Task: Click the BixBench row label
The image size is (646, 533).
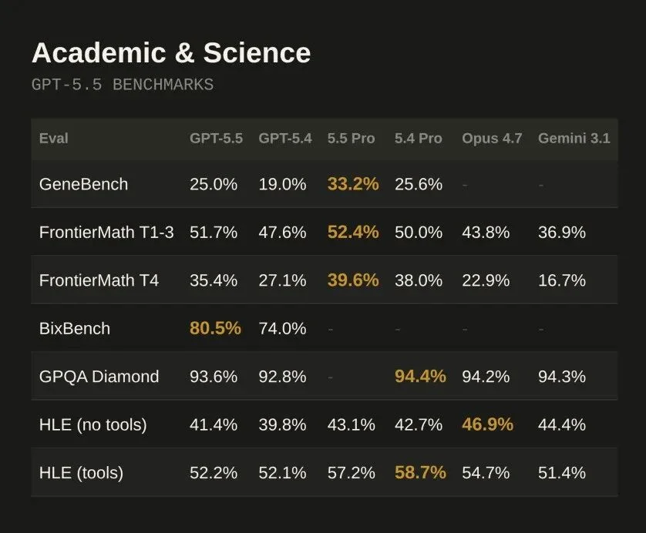Action: point(75,329)
